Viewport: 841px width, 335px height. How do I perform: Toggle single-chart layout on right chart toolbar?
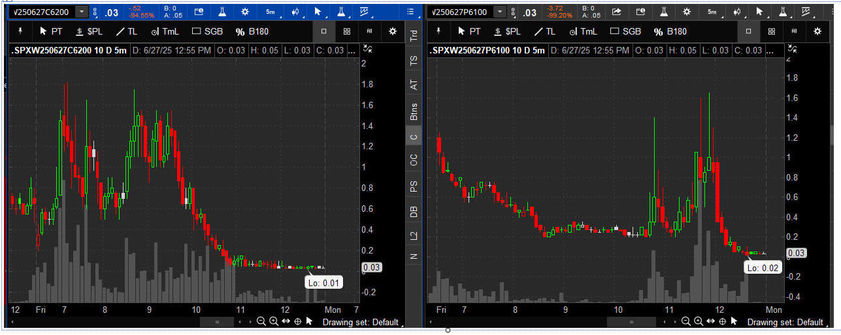pos(749,31)
